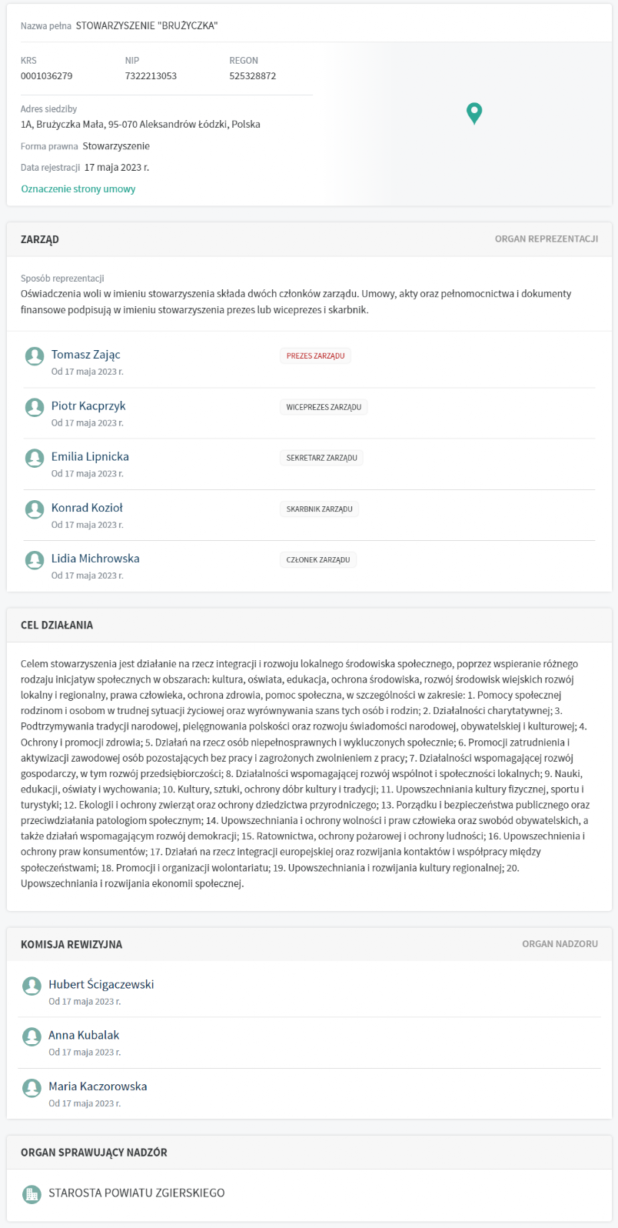Click Maria Kaczorowska's avatar icon
The width and height of the screenshot is (618, 1228).
(x=32, y=1087)
